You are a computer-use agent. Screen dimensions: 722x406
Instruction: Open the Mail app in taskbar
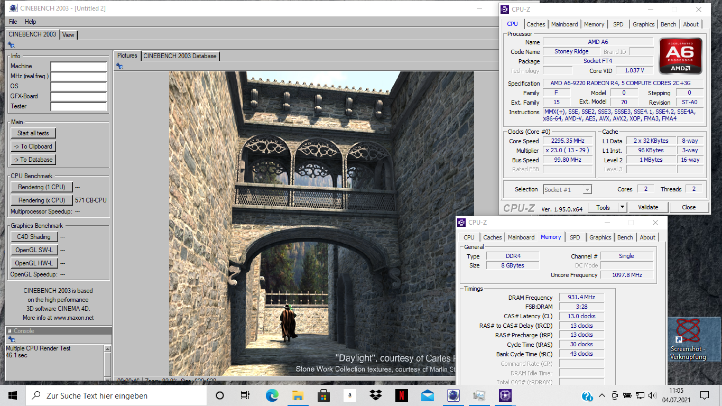point(428,395)
